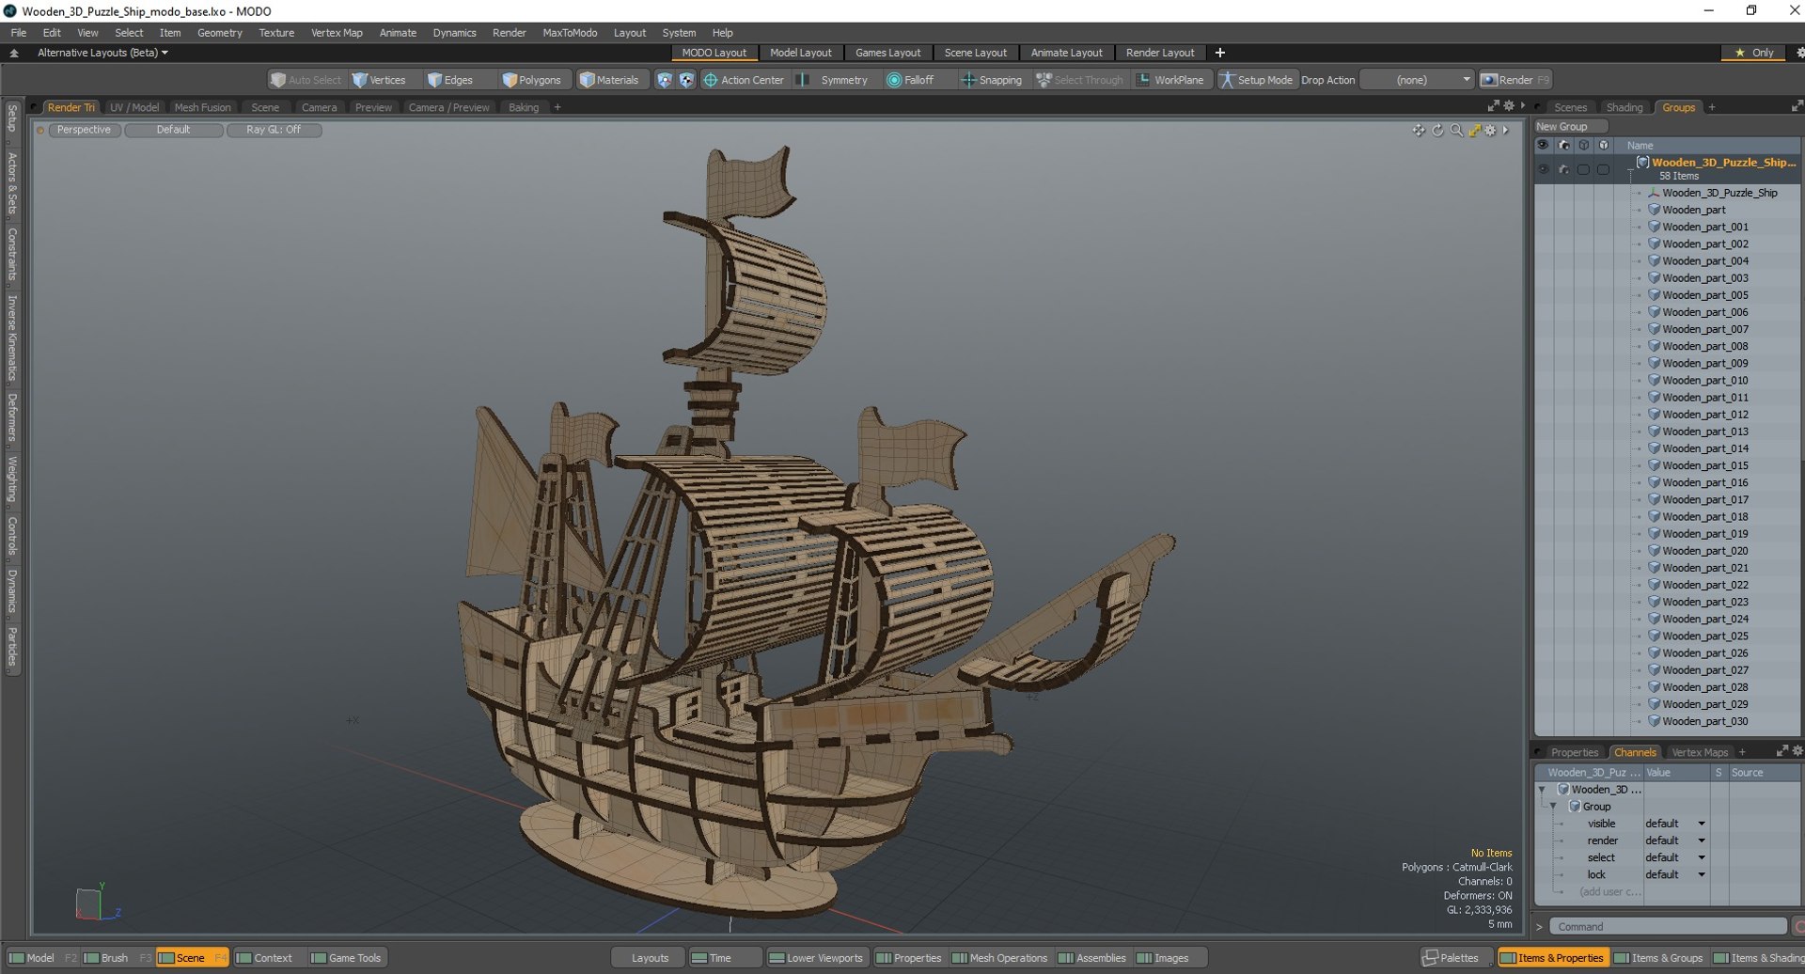Click the viewport rotate icon

point(1437,131)
